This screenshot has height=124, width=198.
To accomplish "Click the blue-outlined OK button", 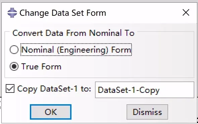I will pos(51,112).
